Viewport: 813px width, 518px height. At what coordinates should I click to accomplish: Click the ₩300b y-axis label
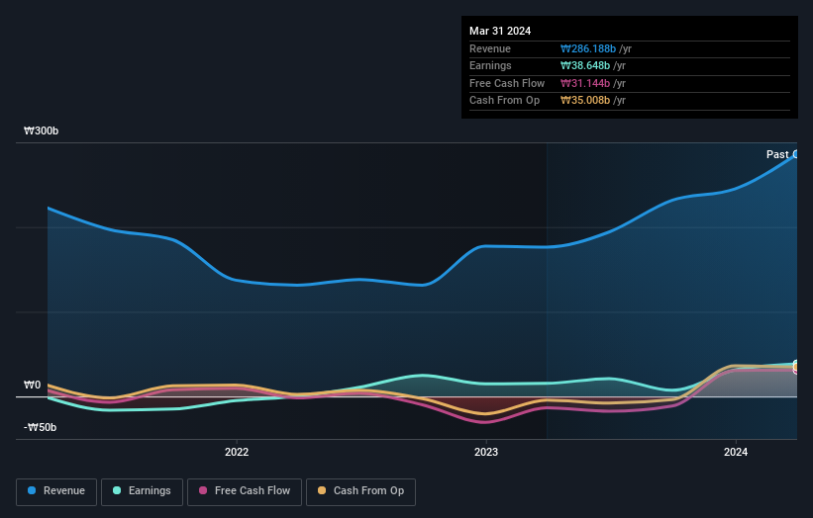[x=42, y=131]
